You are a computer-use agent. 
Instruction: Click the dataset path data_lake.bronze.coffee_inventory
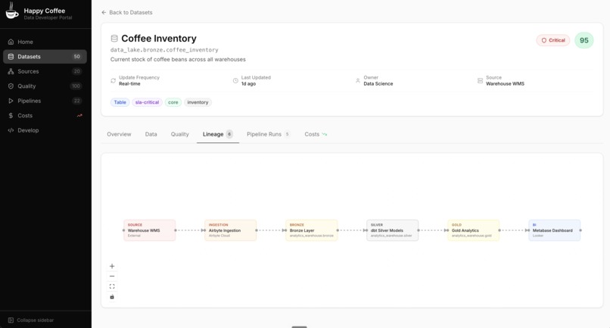(x=164, y=50)
